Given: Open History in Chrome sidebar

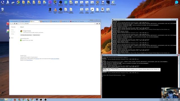Looking at the screenshot, I should point(12,30).
